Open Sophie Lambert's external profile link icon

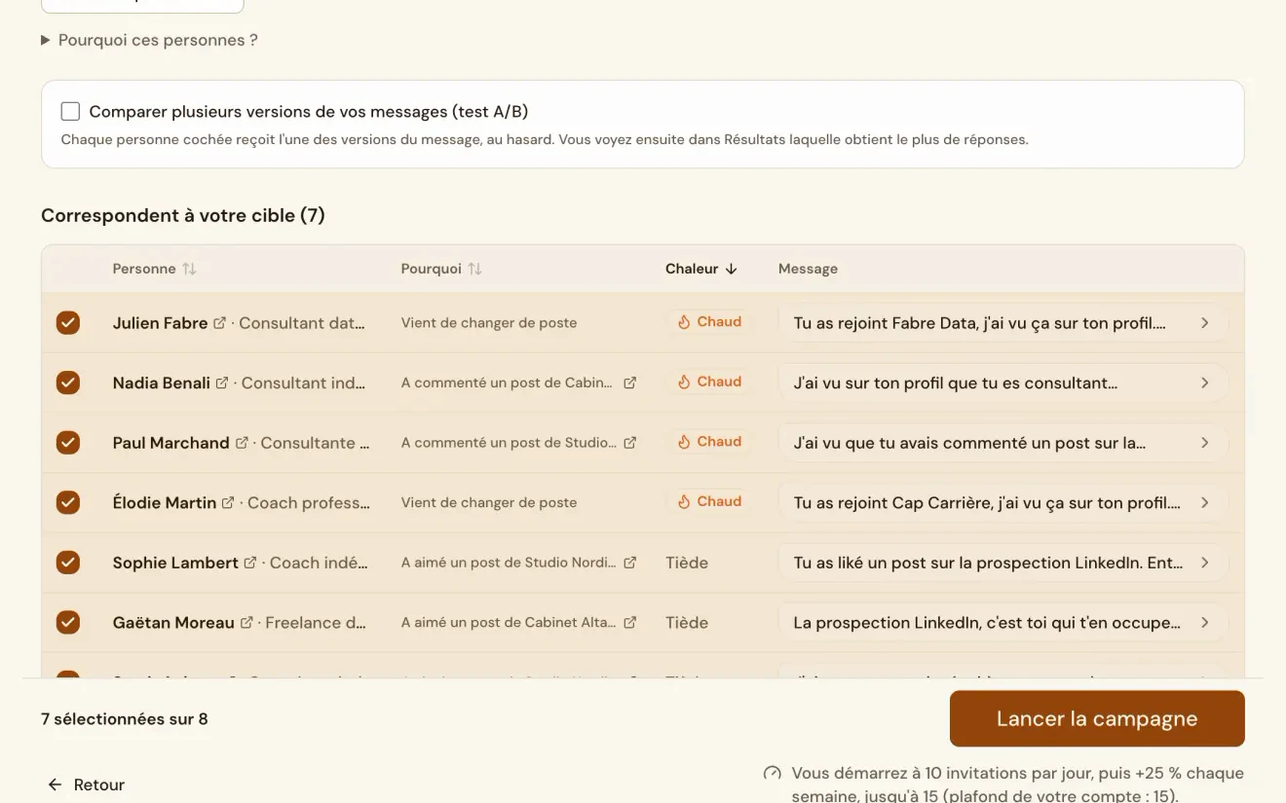point(250,563)
